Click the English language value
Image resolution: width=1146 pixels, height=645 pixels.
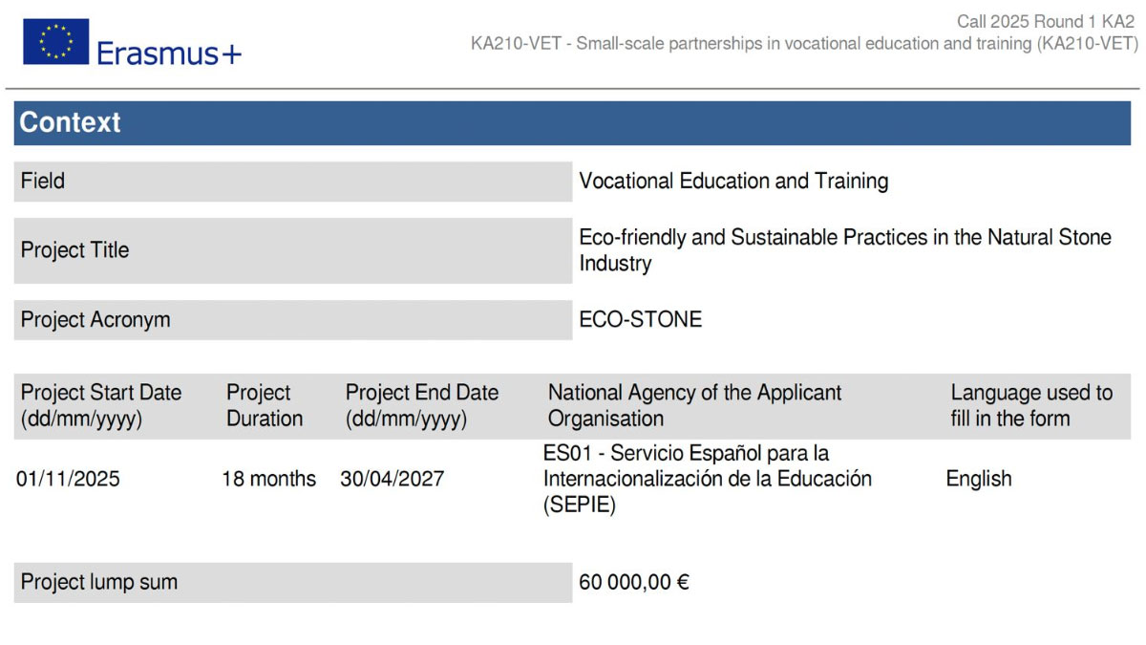979,479
